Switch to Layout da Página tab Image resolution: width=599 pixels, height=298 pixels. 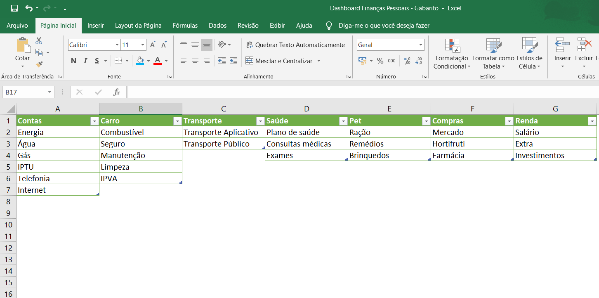(138, 26)
